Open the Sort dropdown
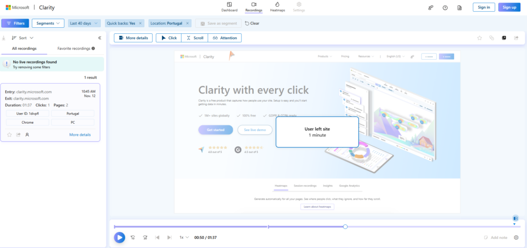The width and height of the screenshot is (527, 248). [23, 38]
